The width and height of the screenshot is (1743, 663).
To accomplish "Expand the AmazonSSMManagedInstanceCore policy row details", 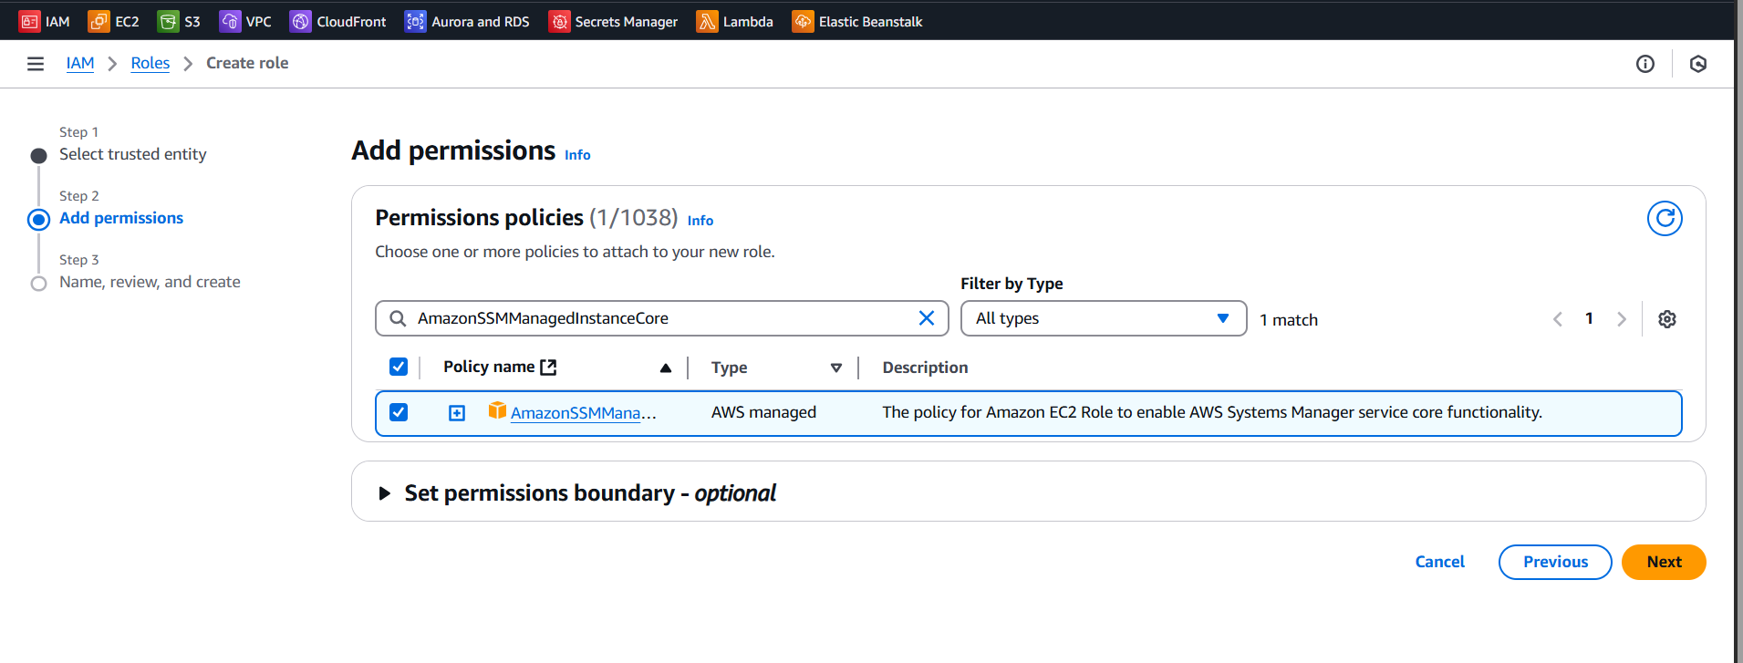I will pyautogui.click(x=457, y=413).
